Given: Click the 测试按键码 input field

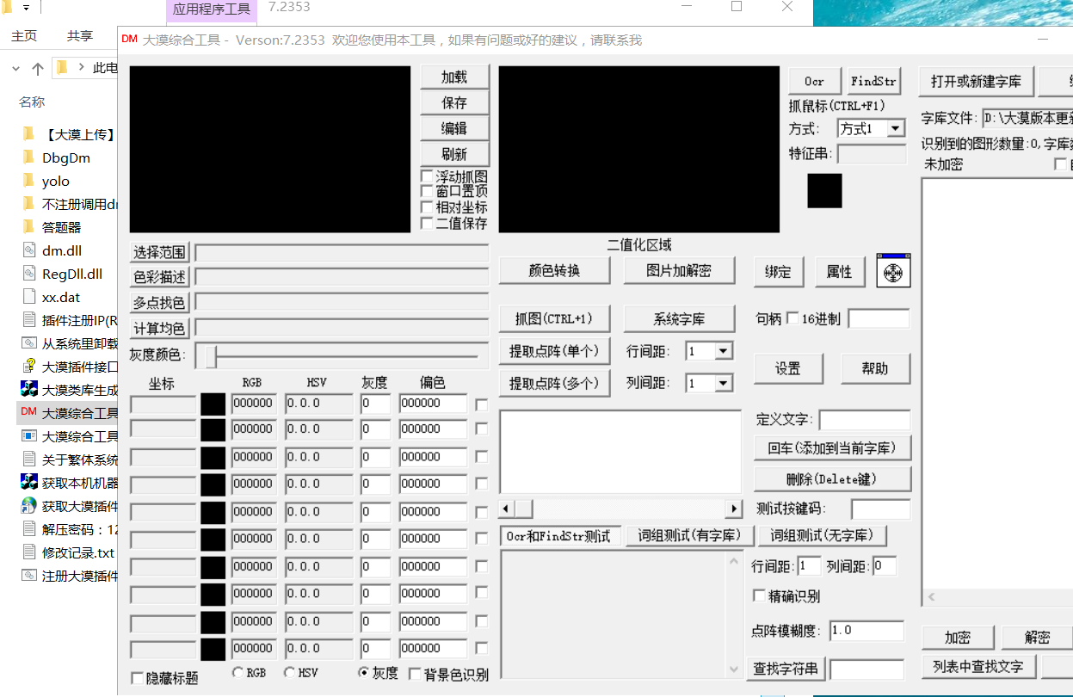Looking at the screenshot, I should point(880,509).
